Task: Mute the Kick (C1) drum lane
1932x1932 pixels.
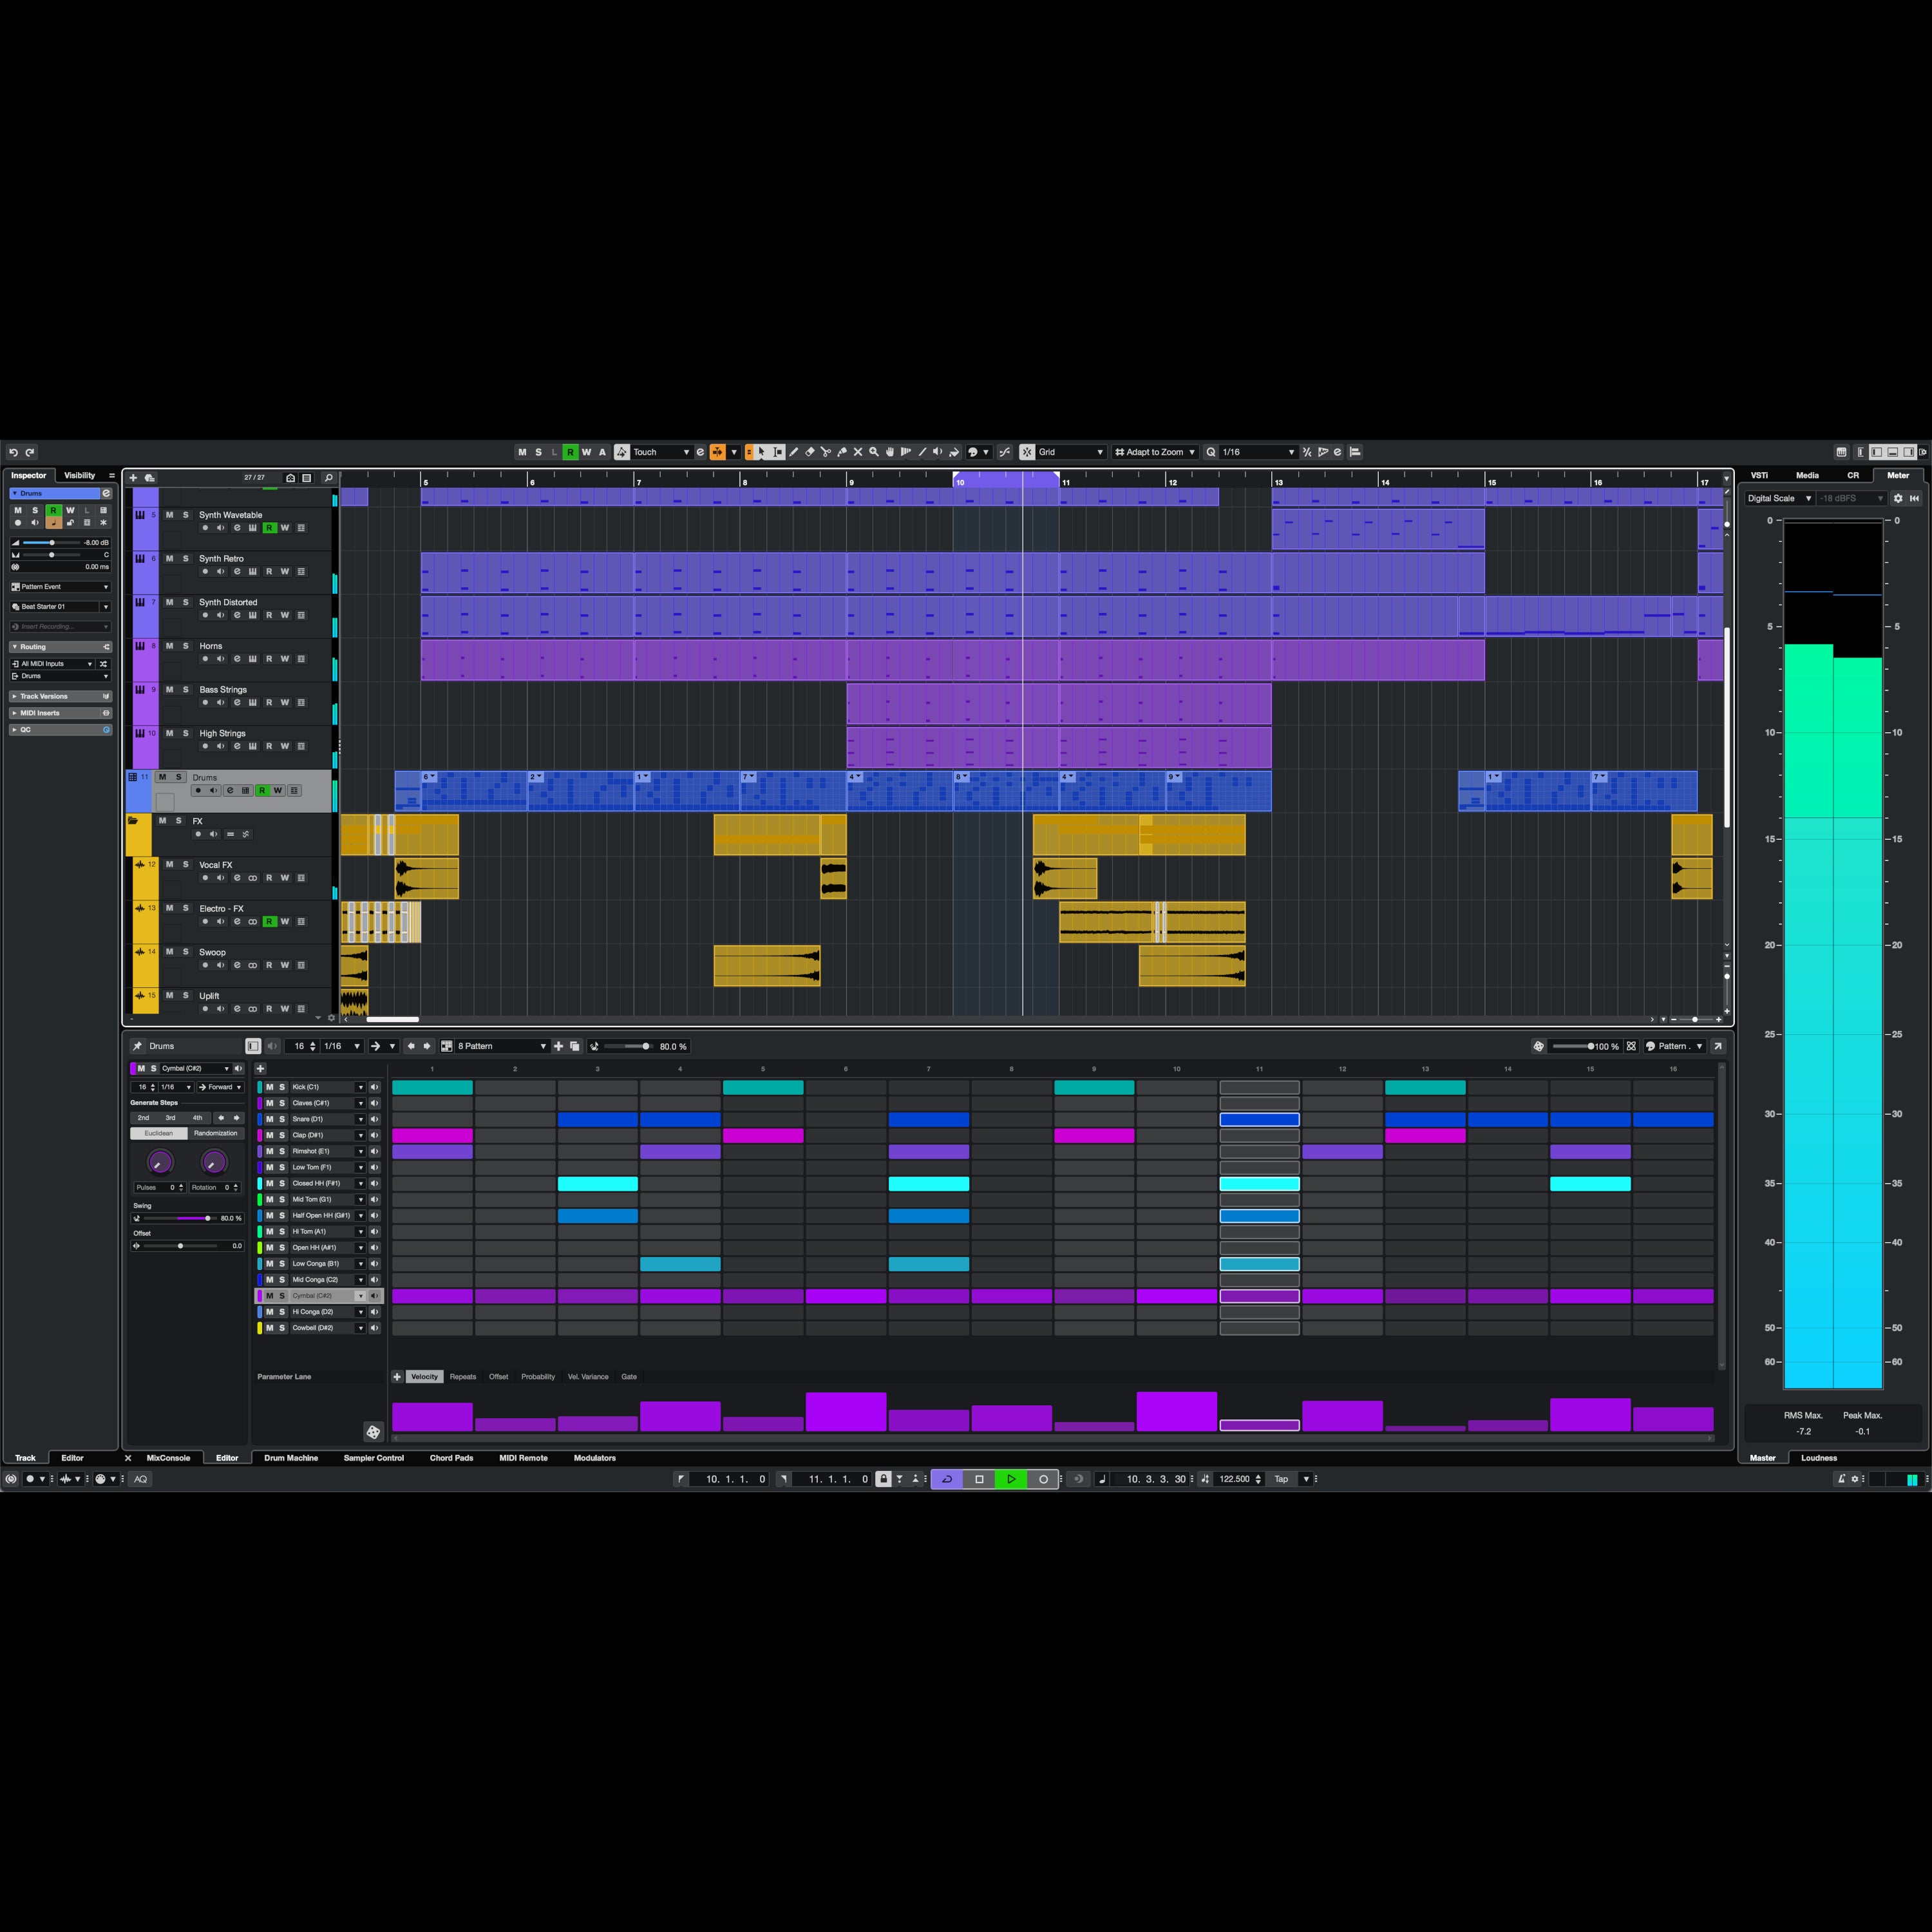Action: [x=269, y=1087]
